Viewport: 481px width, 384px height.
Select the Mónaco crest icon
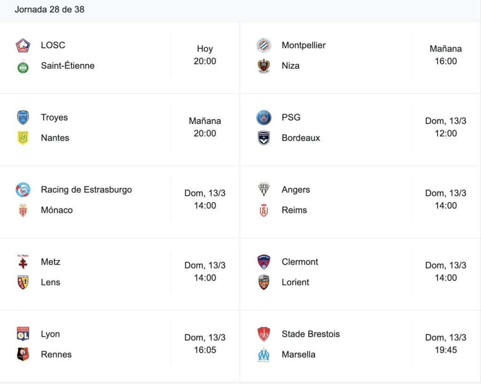[x=23, y=210]
